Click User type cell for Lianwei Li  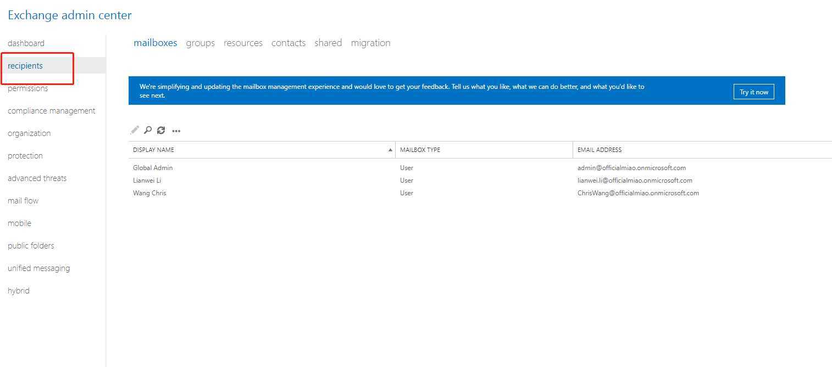point(407,180)
